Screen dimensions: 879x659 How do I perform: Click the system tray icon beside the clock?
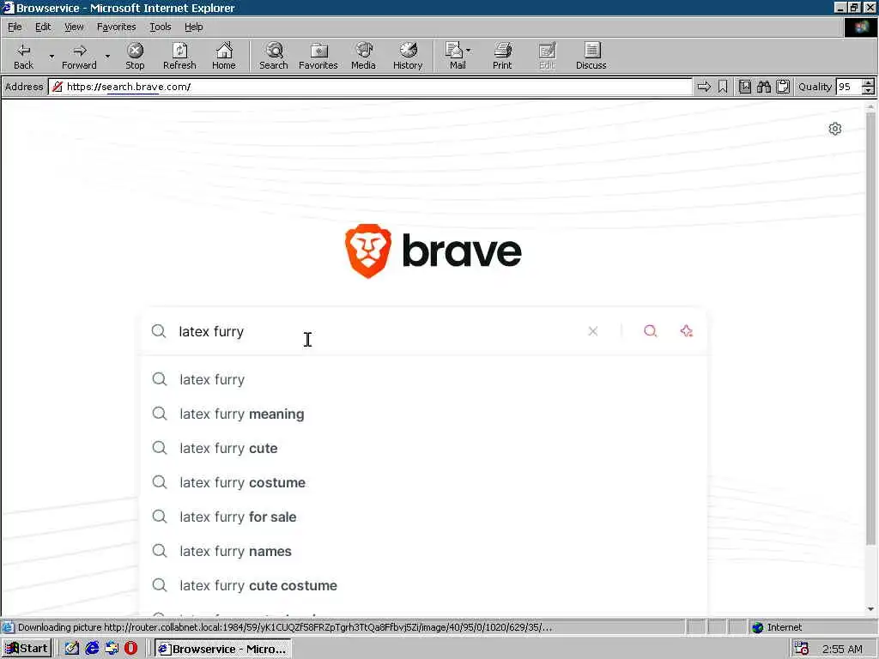coord(802,649)
